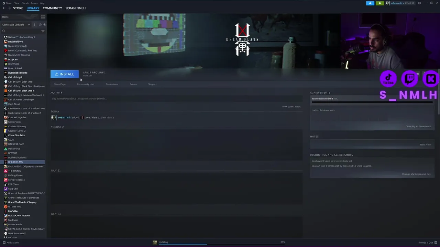The height and width of the screenshot is (247, 440).
Task: Switch to the COMMUNITY tab
Action: point(52,8)
